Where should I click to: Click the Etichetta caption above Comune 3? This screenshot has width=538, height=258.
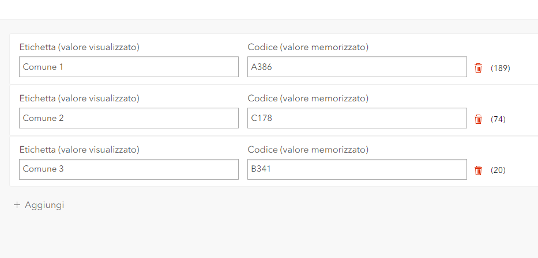coord(80,150)
